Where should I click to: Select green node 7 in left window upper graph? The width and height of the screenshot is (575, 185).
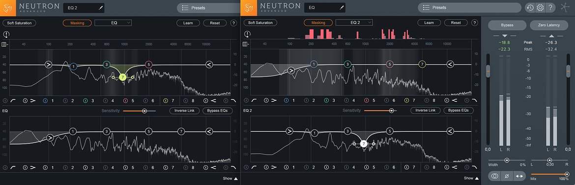[123, 77]
